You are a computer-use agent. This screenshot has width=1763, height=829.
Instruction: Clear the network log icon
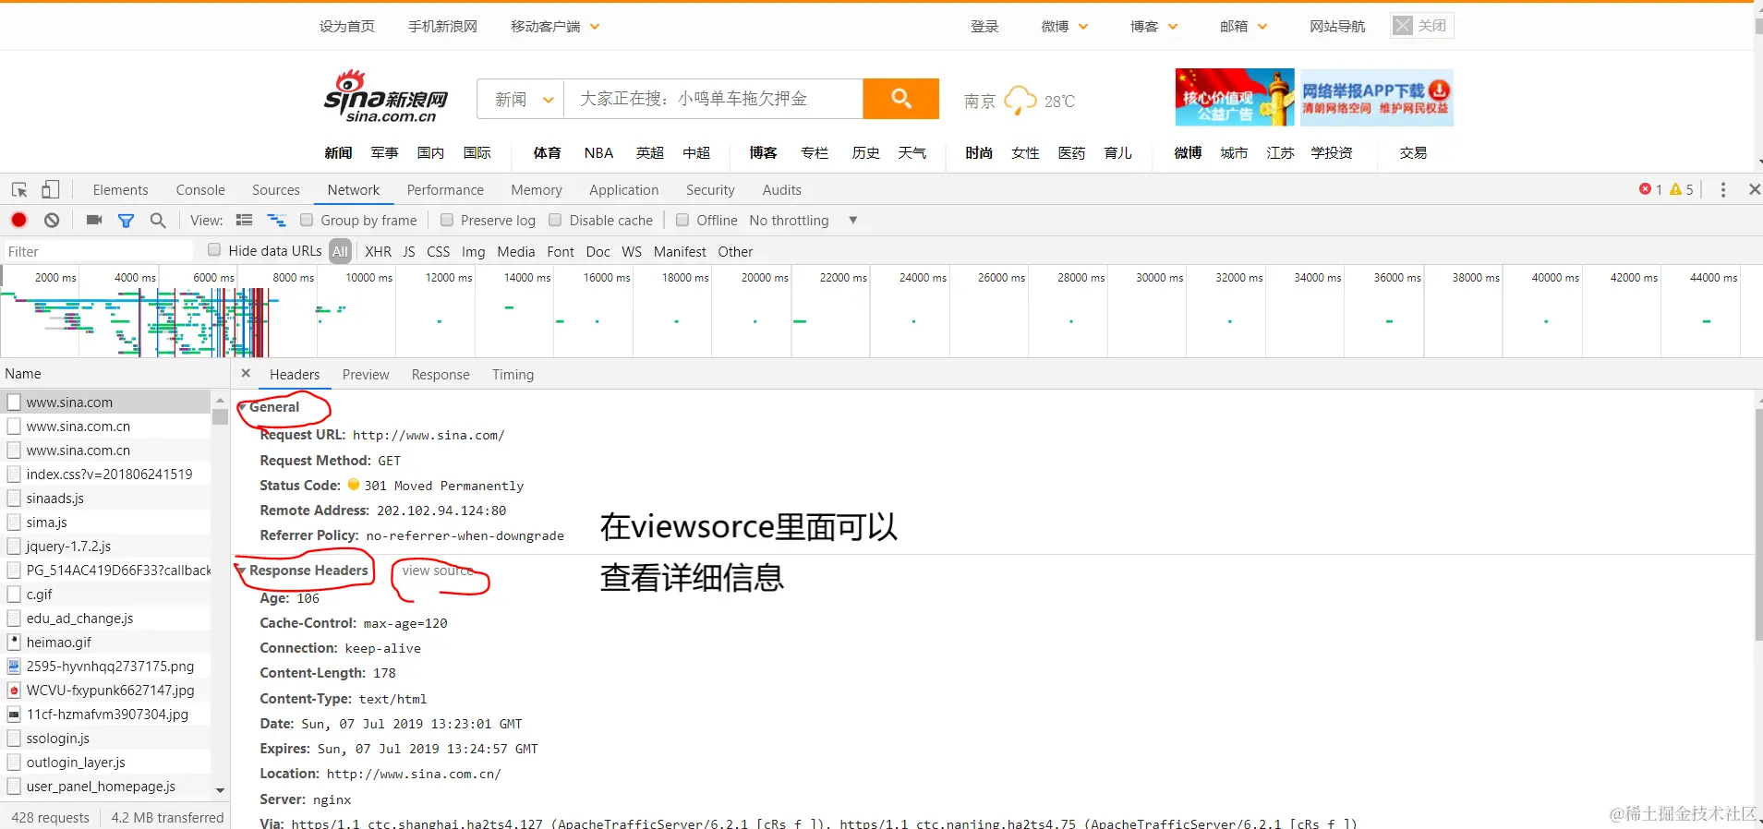[x=52, y=220]
